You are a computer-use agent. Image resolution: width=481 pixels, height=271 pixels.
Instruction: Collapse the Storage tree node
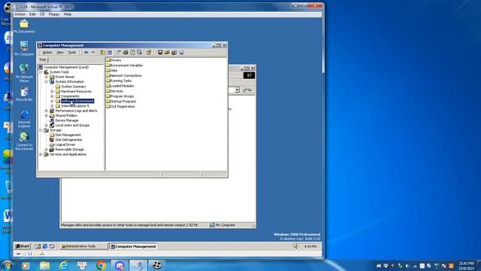(x=41, y=130)
